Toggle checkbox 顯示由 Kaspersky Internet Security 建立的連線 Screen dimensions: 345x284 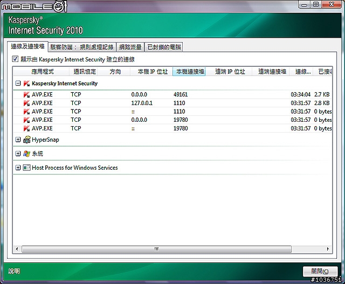15,59
